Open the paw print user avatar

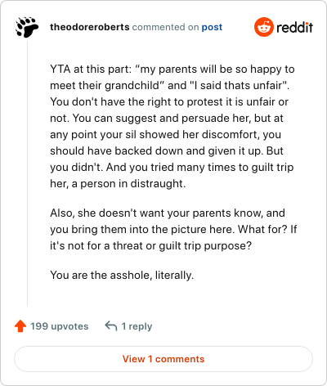pyautogui.click(x=27, y=27)
